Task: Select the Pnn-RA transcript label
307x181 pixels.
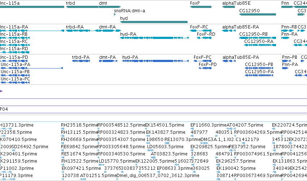Action: tap(289, 34)
